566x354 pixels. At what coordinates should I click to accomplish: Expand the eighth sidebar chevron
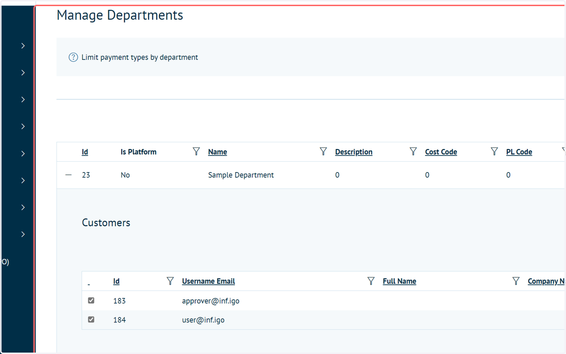coord(23,234)
